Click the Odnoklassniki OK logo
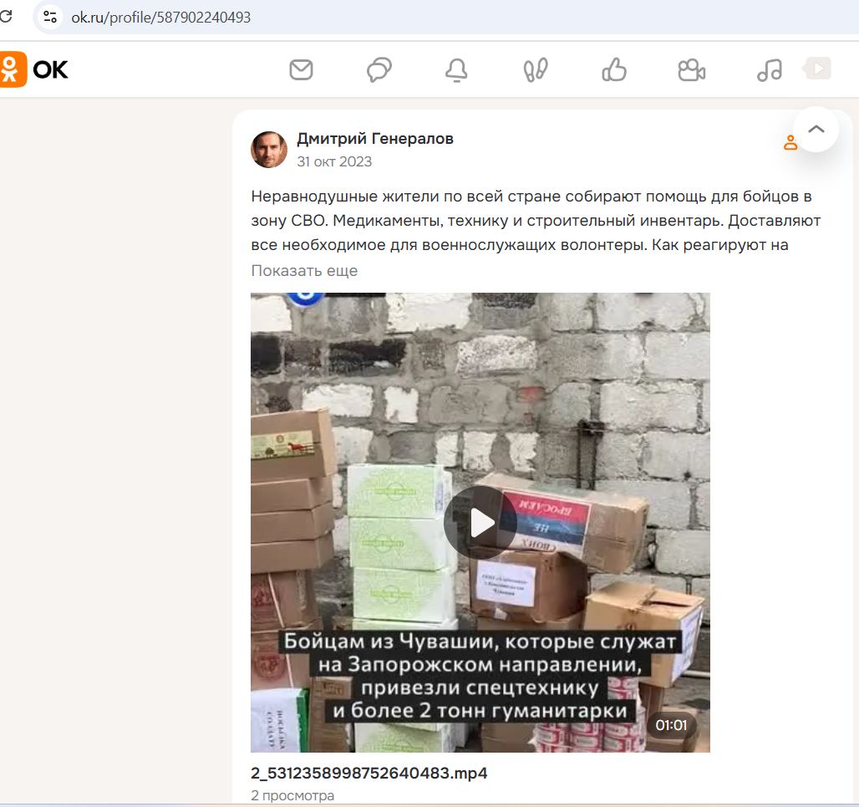Viewport: 859px width, 807px height. coord(34,69)
